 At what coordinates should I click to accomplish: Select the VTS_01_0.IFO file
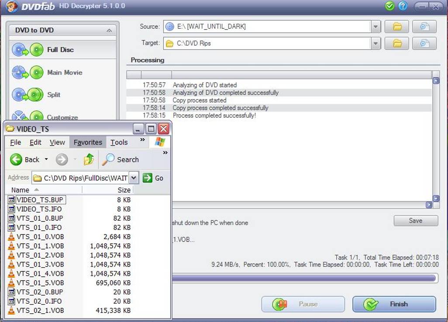tap(39, 227)
